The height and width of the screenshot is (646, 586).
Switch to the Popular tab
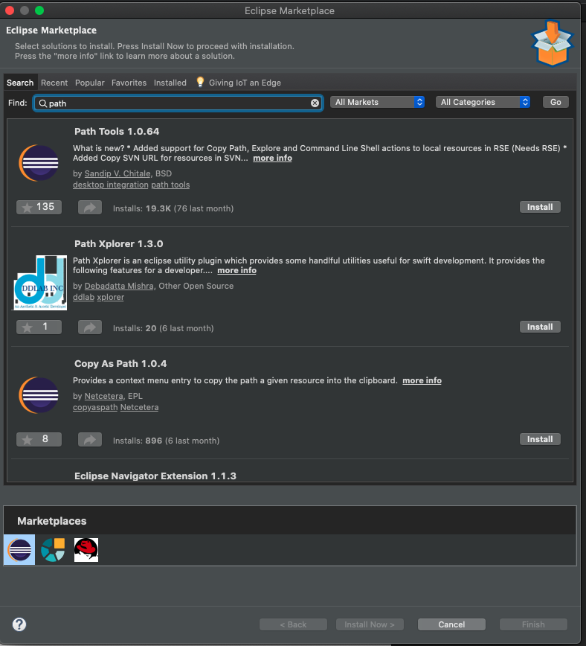click(90, 83)
